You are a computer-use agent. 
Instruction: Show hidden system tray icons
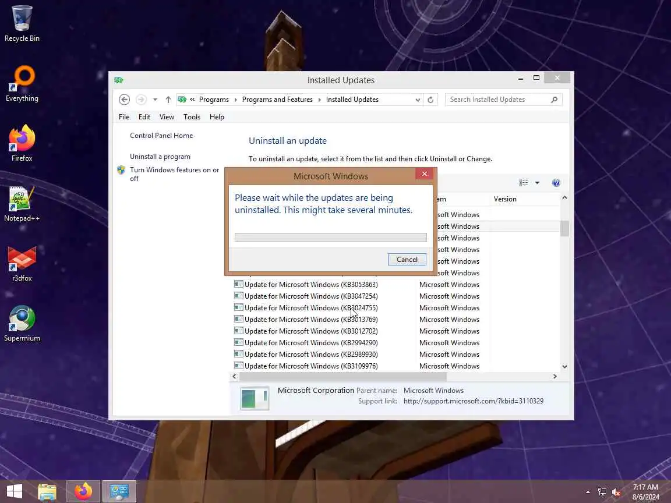588,492
